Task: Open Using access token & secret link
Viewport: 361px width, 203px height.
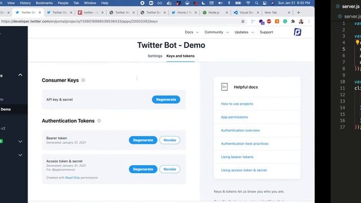Action: [244, 170]
